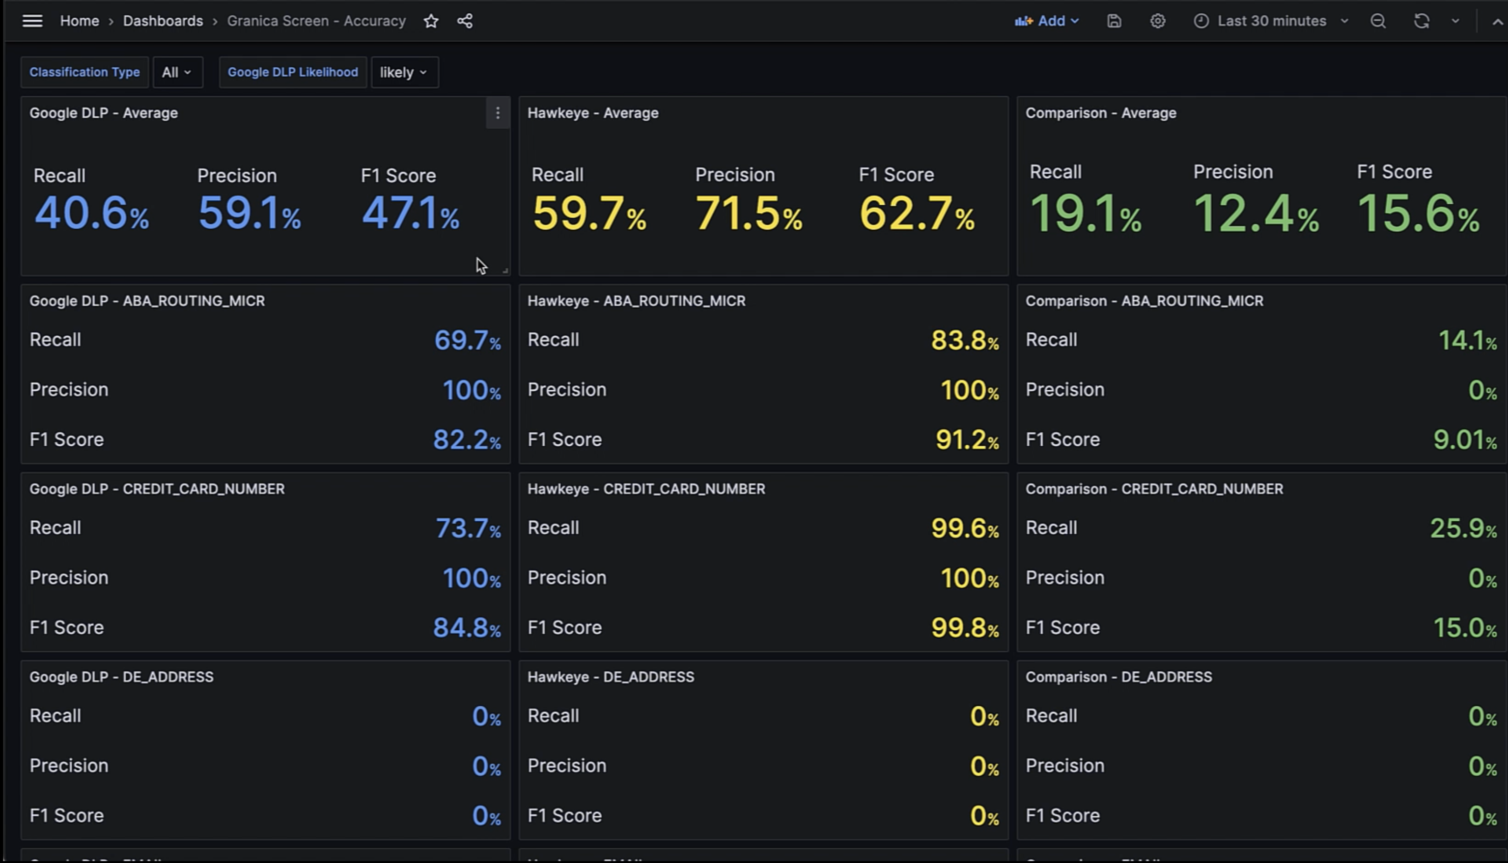The height and width of the screenshot is (863, 1508).
Task: Click Comparison ABA_ROUTING_MICR recall 14.1%
Action: pos(1468,340)
